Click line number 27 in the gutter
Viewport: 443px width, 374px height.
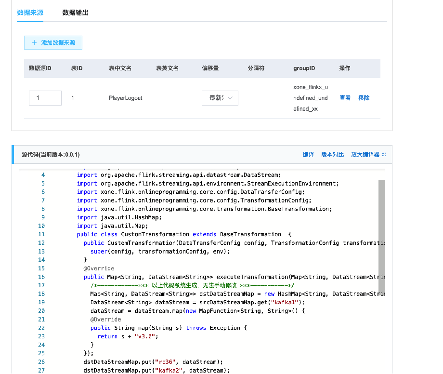[41, 370]
